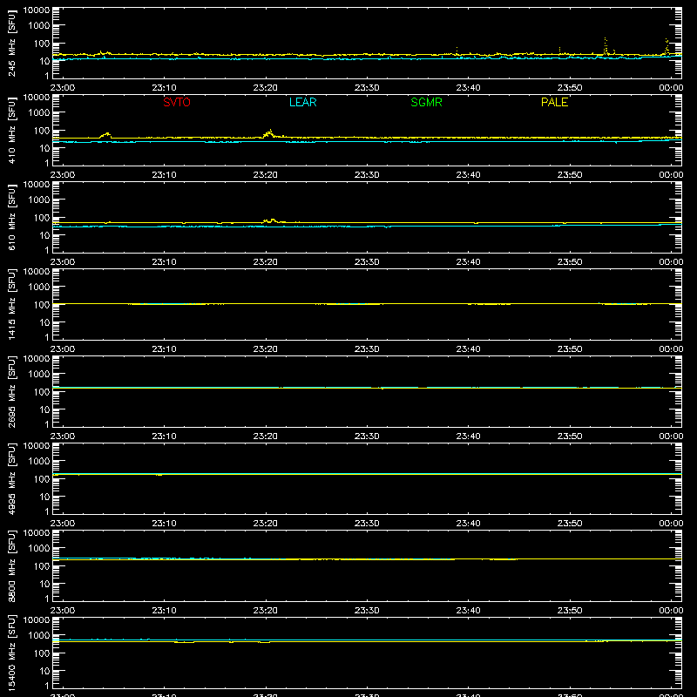Click the 10 tick label on 1415 MHz panel
This screenshot has height=697, width=697.
tap(45, 322)
